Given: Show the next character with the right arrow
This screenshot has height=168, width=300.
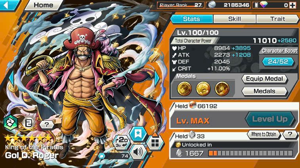Looking at the screenshot, I should coord(157,78).
